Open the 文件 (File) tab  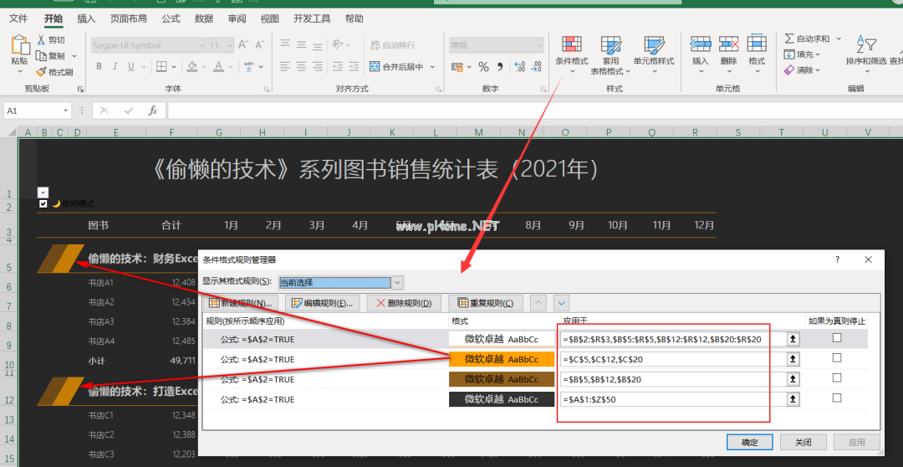point(18,18)
